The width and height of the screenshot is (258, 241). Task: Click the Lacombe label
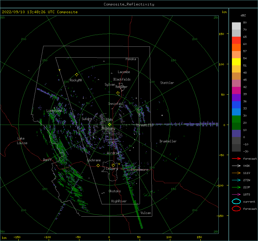click(x=124, y=72)
